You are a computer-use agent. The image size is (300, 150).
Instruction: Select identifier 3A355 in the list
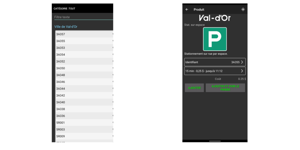[x=84, y=41]
